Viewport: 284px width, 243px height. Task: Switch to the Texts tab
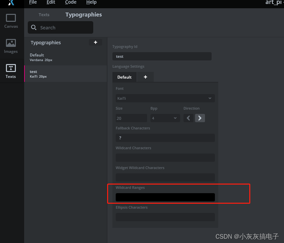44,15
